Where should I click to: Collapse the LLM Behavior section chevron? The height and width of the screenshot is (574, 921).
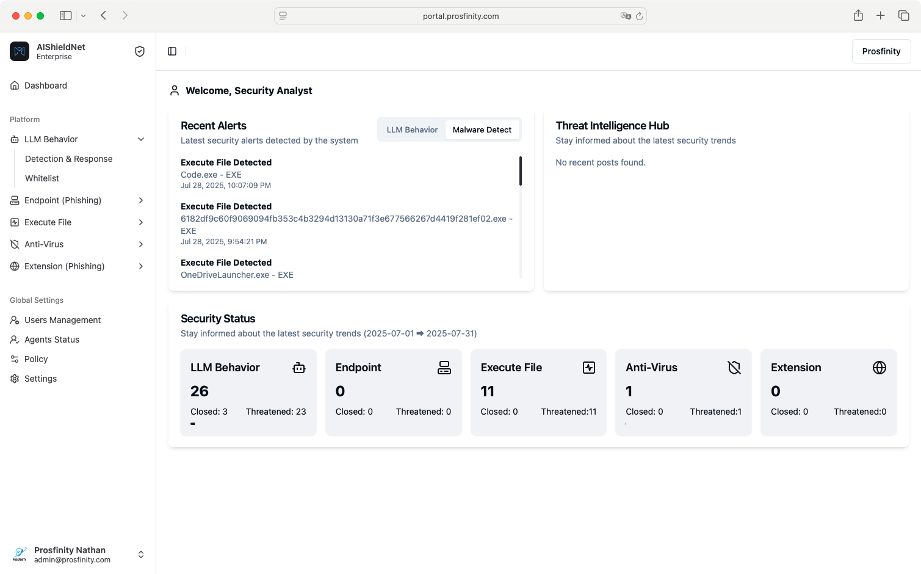[x=141, y=139]
